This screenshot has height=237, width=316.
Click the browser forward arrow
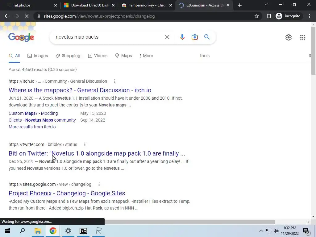pyautogui.click(x=17, y=16)
